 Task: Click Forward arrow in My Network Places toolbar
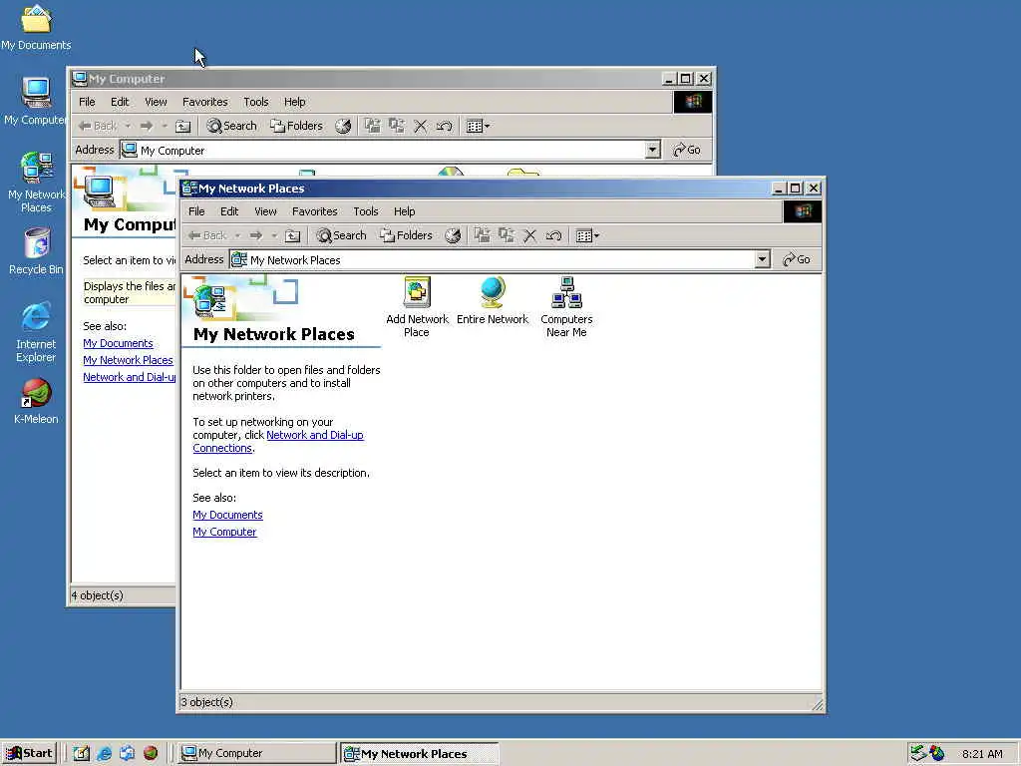pos(256,235)
